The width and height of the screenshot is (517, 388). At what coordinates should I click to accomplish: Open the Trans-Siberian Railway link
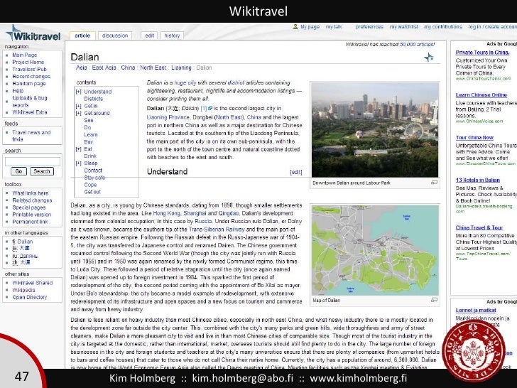pyautogui.click(x=217, y=229)
